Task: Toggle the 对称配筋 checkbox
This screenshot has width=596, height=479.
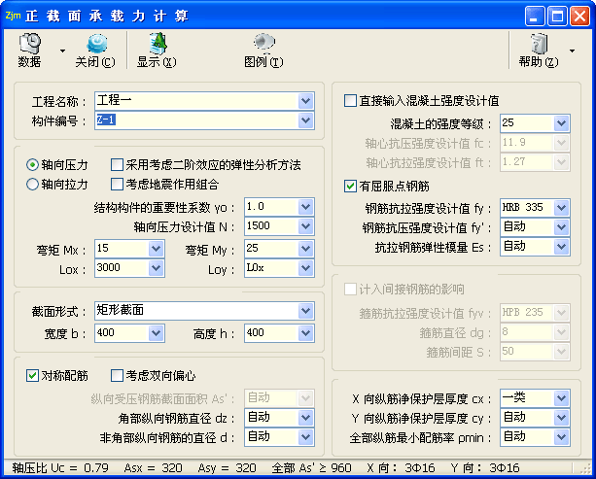Action: [33, 375]
